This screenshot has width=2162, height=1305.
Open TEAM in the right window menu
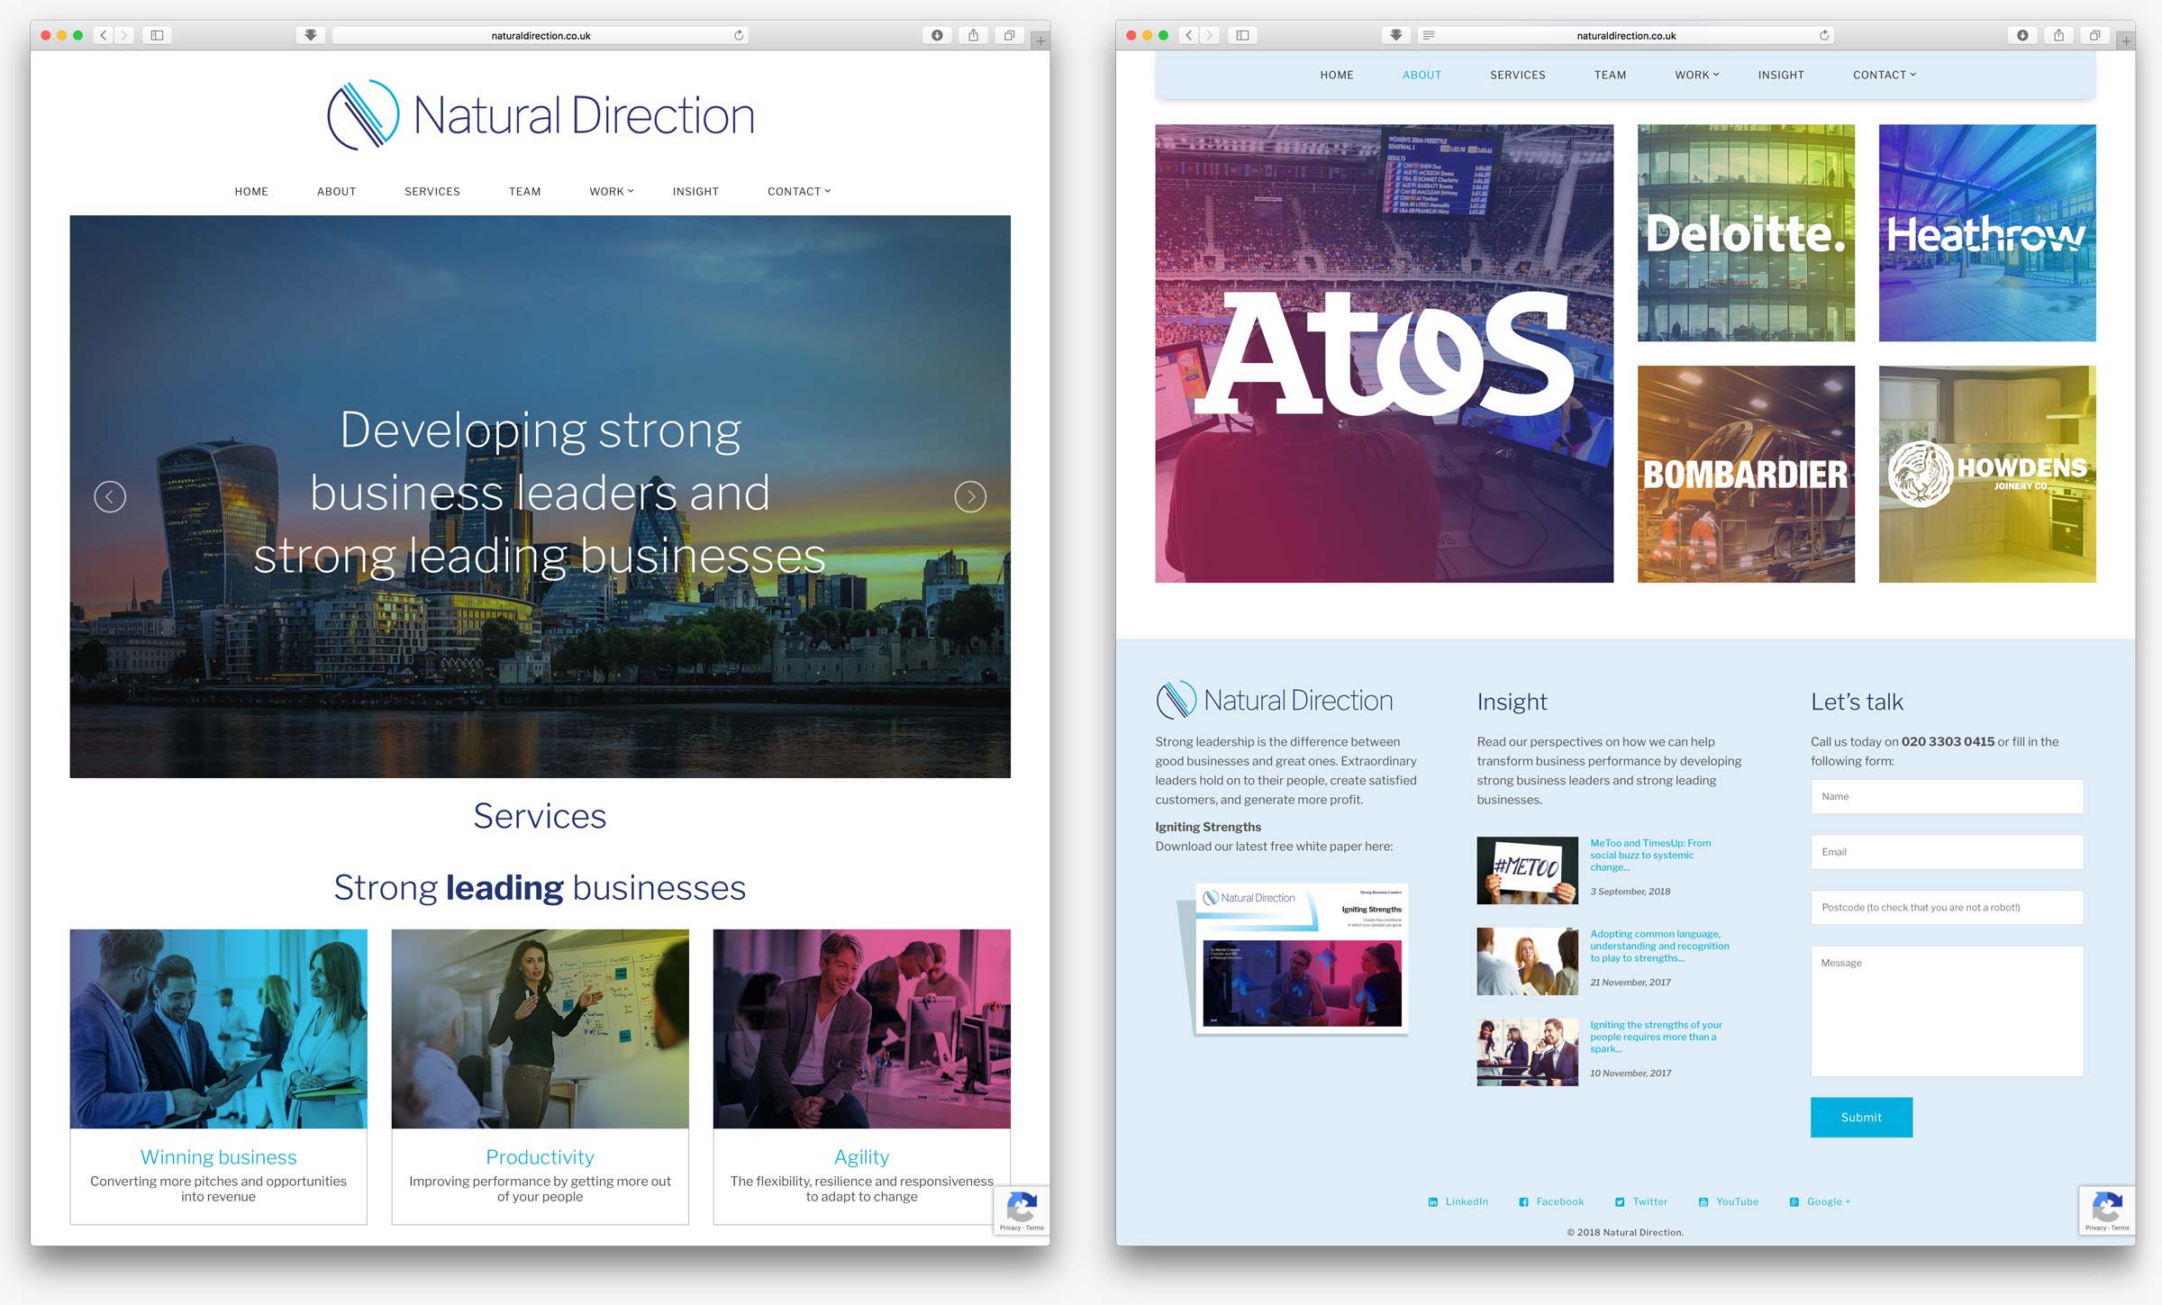click(x=1610, y=75)
